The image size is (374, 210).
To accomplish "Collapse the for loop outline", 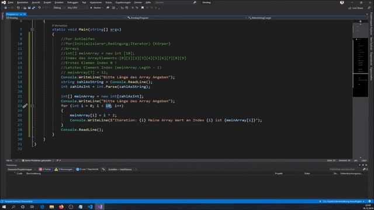I will click(x=32, y=106).
